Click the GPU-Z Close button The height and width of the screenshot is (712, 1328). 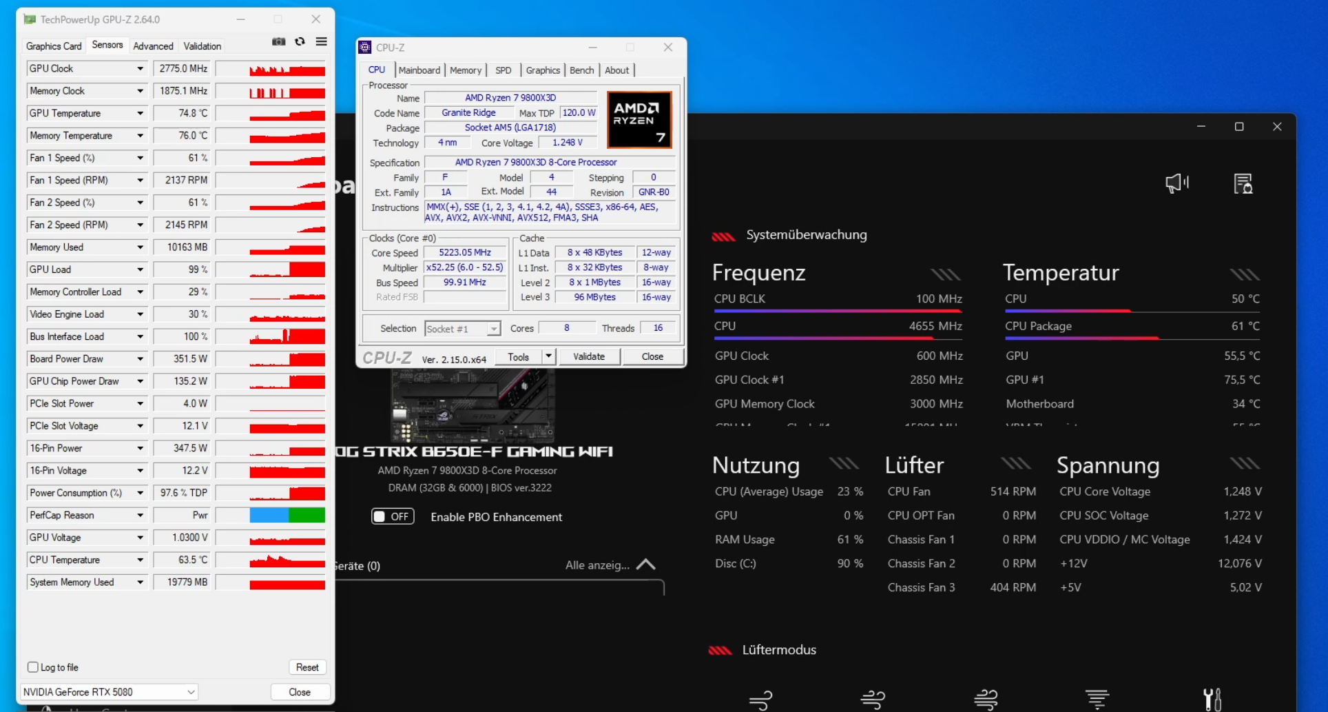pos(300,691)
